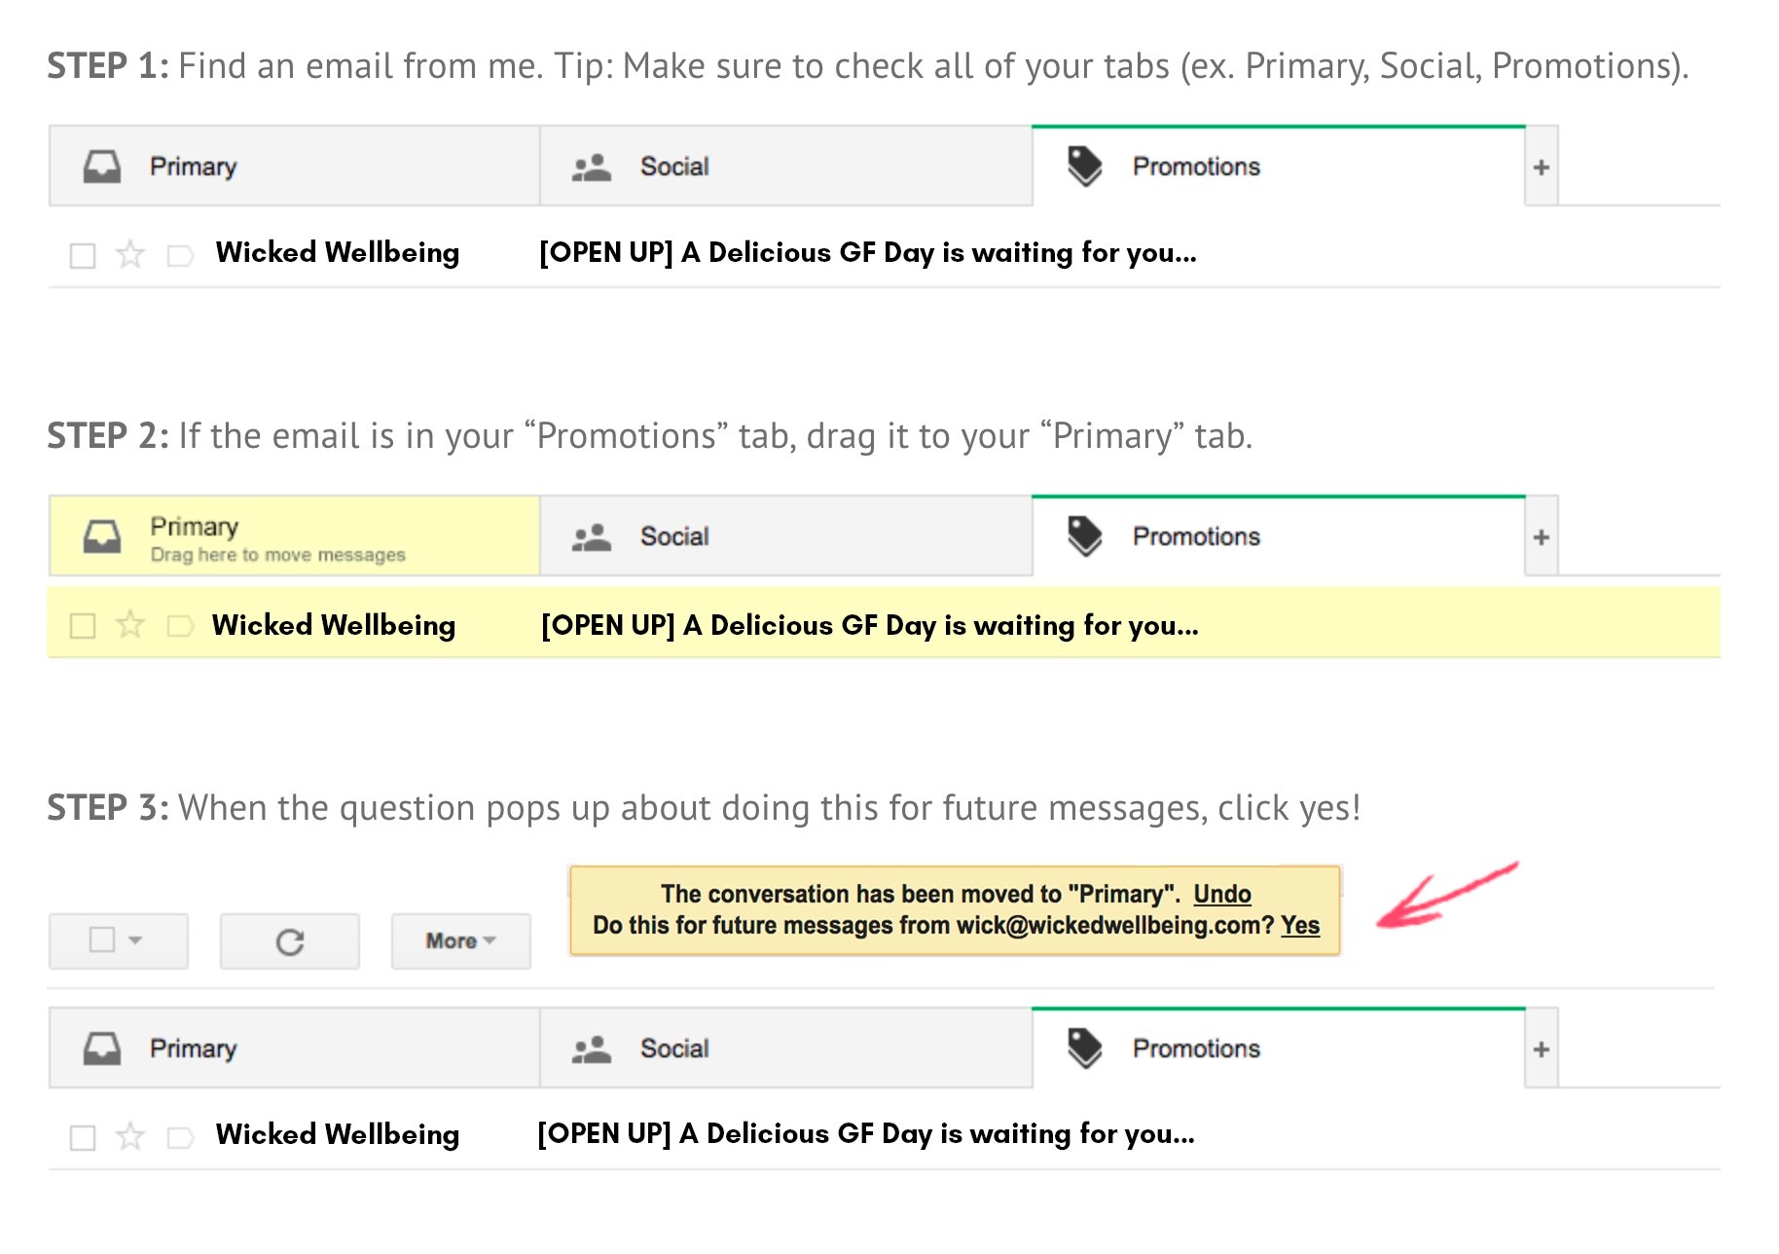Switch to the Social tab in Step 1
The width and height of the screenshot is (1779, 1254).
[786, 166]
